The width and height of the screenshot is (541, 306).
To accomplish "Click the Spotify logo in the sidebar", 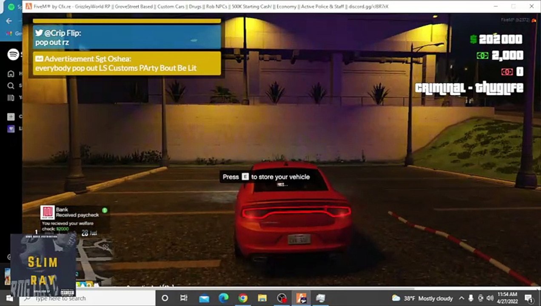I will [13, 54].
